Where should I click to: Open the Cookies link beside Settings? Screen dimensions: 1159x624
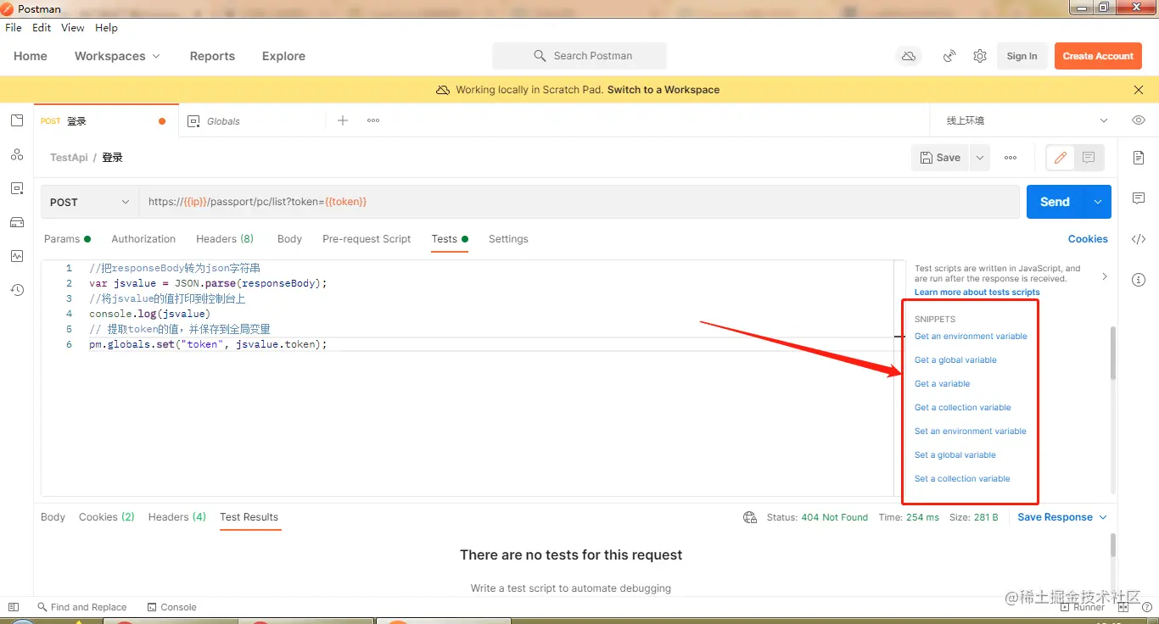click(1088, 239)
